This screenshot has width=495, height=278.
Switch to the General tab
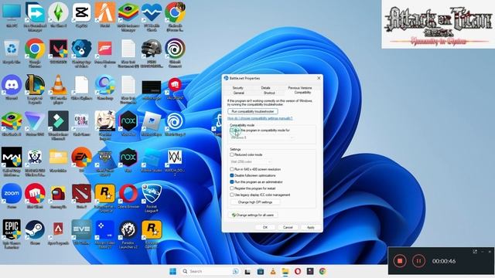[239, 93]
